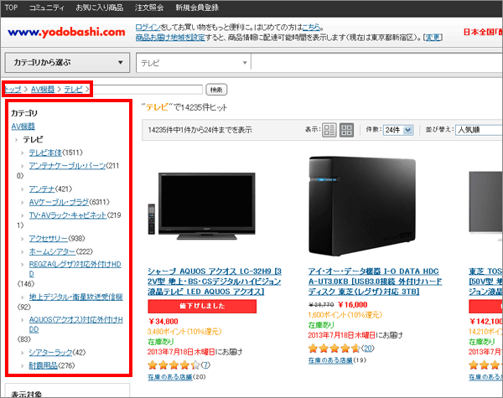Click the Sharp AQUOS TV product image

coord(202,206)
